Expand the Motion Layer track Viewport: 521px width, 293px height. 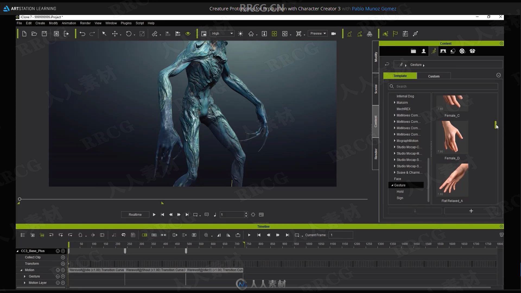tap(25, 283)
